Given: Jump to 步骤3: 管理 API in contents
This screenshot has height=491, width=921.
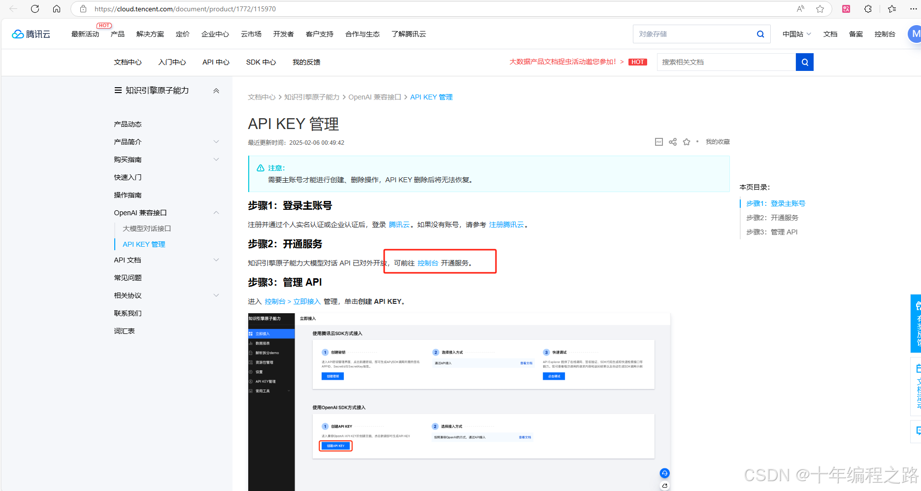Looking at the screenshot, I should [772, 232].
